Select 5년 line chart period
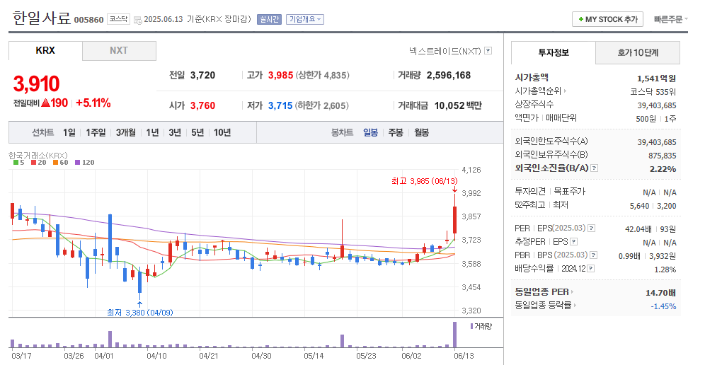This screenshot has height=365, width=705. (197, 132)
